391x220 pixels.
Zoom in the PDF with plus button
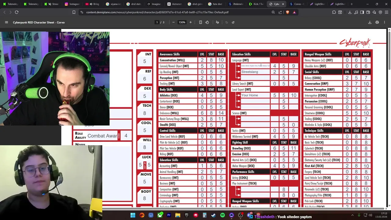point(191,22)
